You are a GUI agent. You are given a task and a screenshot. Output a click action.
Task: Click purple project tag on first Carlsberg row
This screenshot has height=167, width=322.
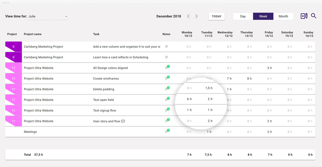(13, 46)
